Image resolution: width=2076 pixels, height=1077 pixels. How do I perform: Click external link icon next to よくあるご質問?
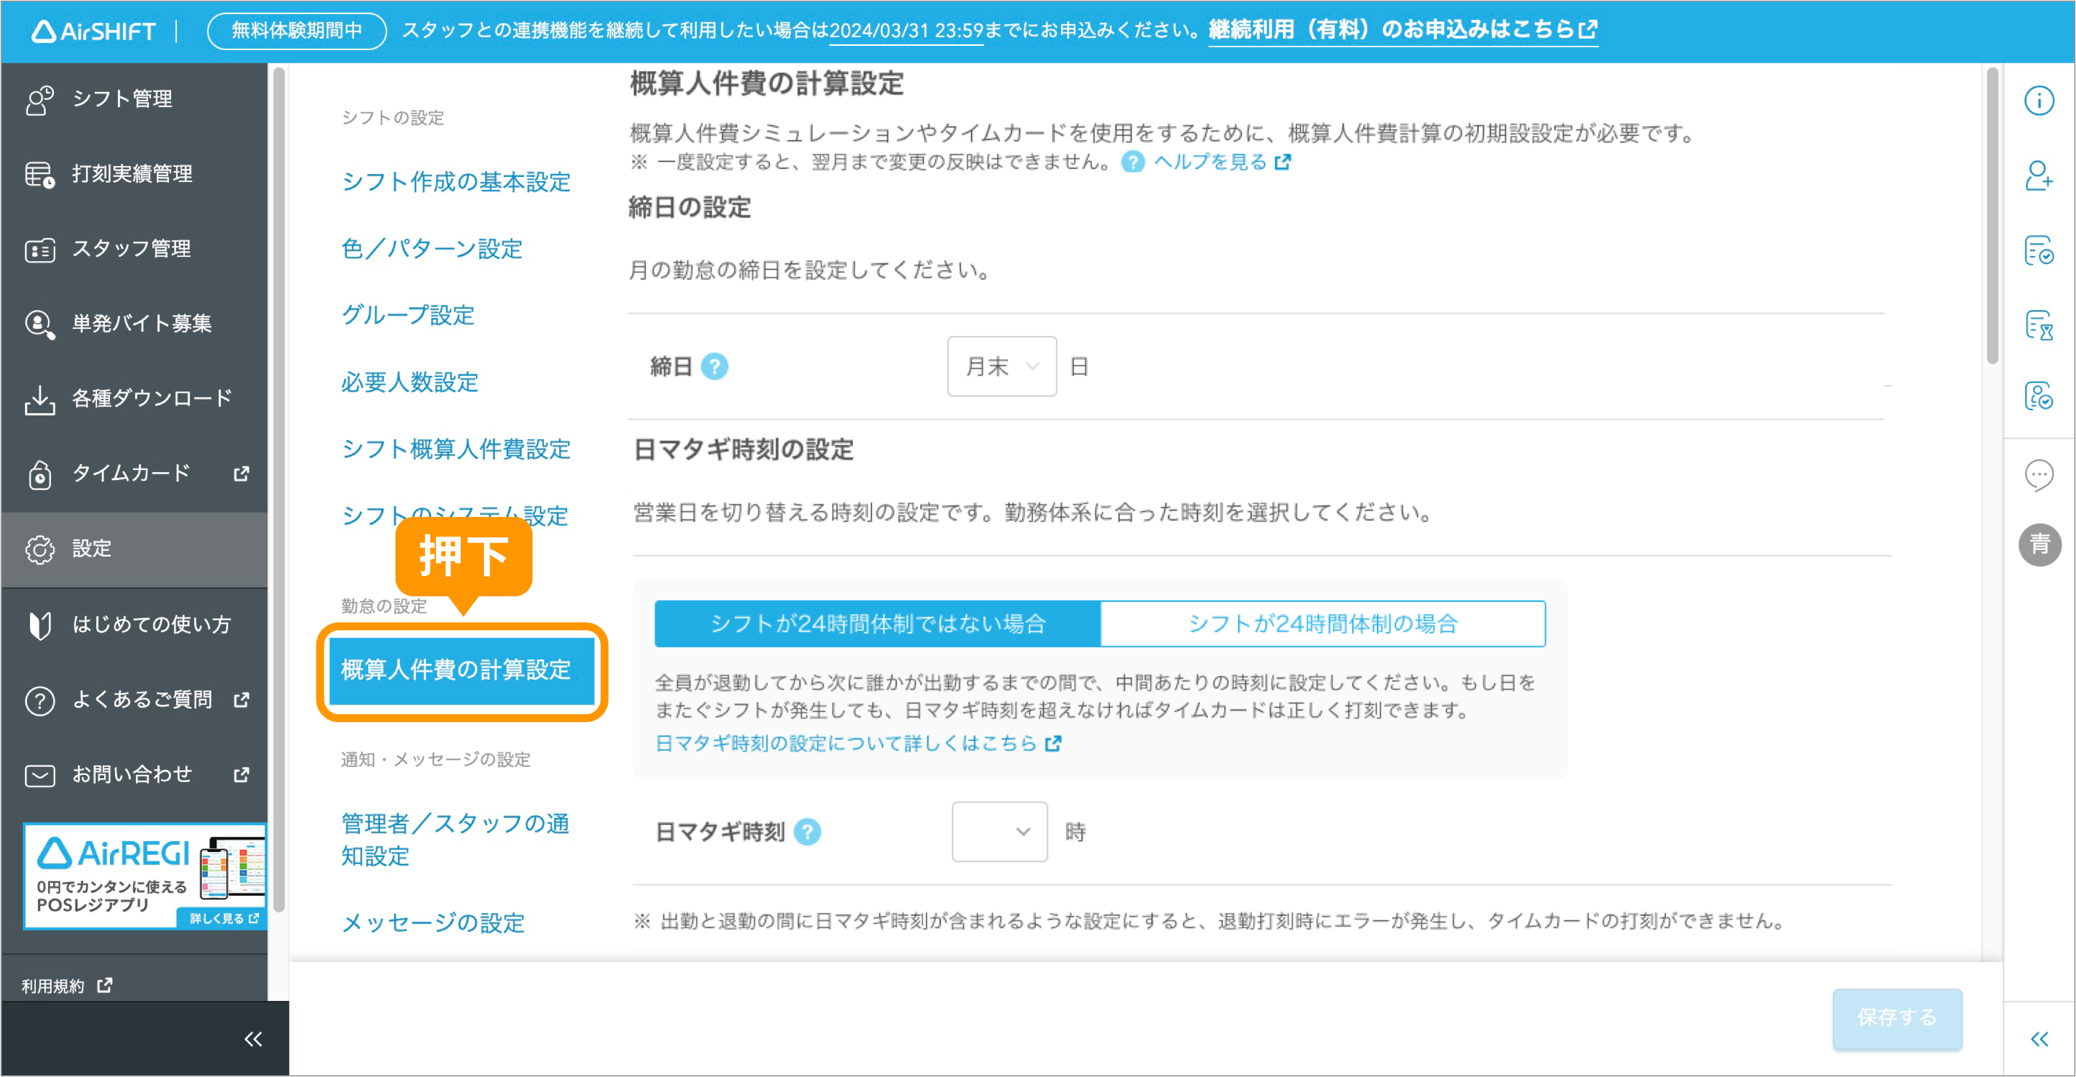[241, 699]
